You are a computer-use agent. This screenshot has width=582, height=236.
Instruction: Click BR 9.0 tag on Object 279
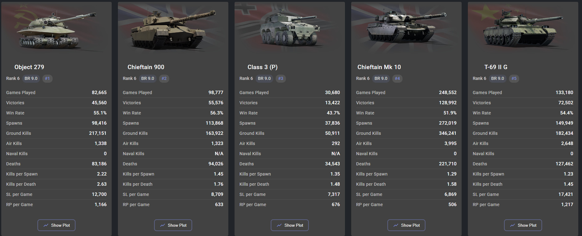coord(31,78)
